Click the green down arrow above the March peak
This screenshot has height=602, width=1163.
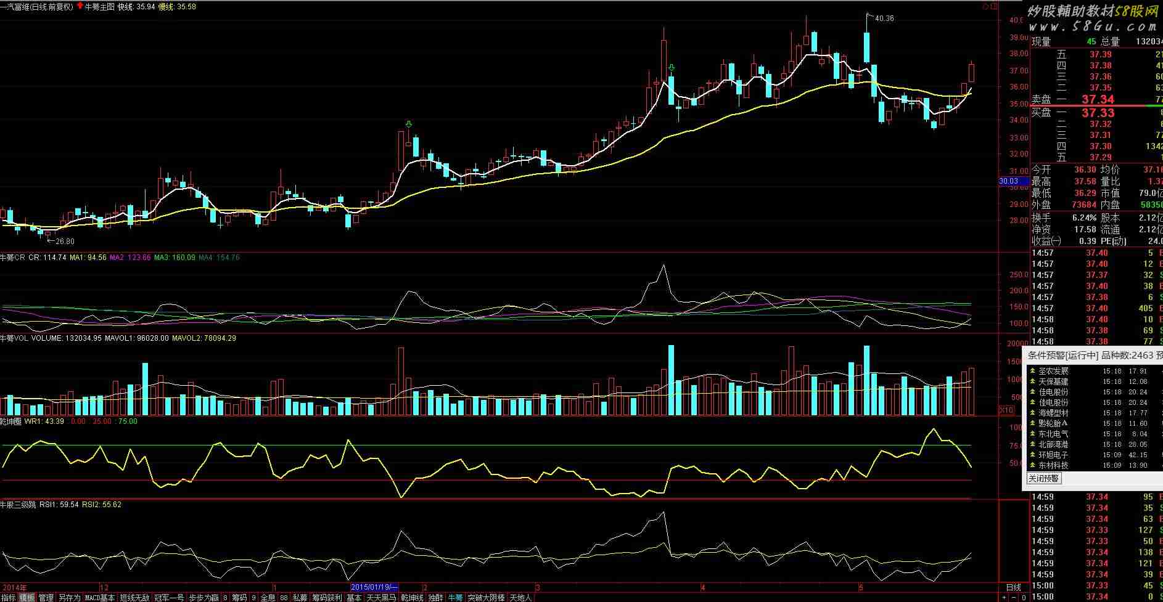click(x=672, y=67)
